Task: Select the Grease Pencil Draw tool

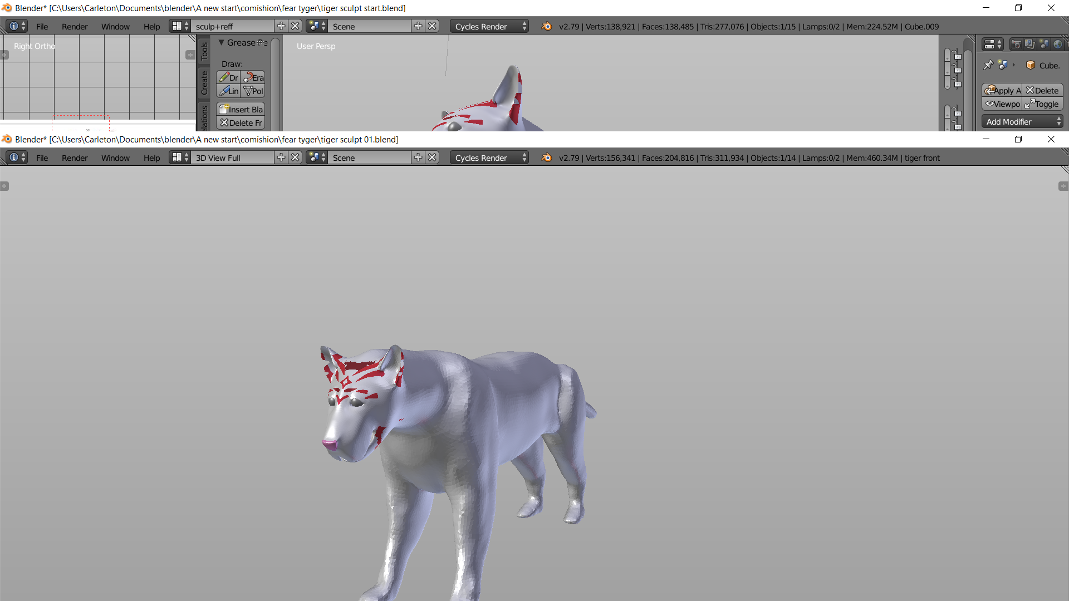Action: (229, 78)
